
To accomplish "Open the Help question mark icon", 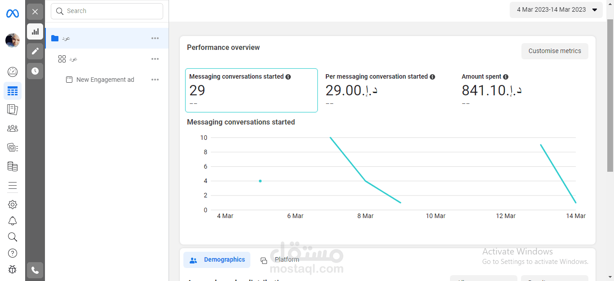I will [13, 253].
